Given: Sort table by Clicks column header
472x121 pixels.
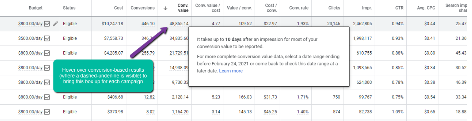Looking at the screenshot, I should click(x=334, y=8).
